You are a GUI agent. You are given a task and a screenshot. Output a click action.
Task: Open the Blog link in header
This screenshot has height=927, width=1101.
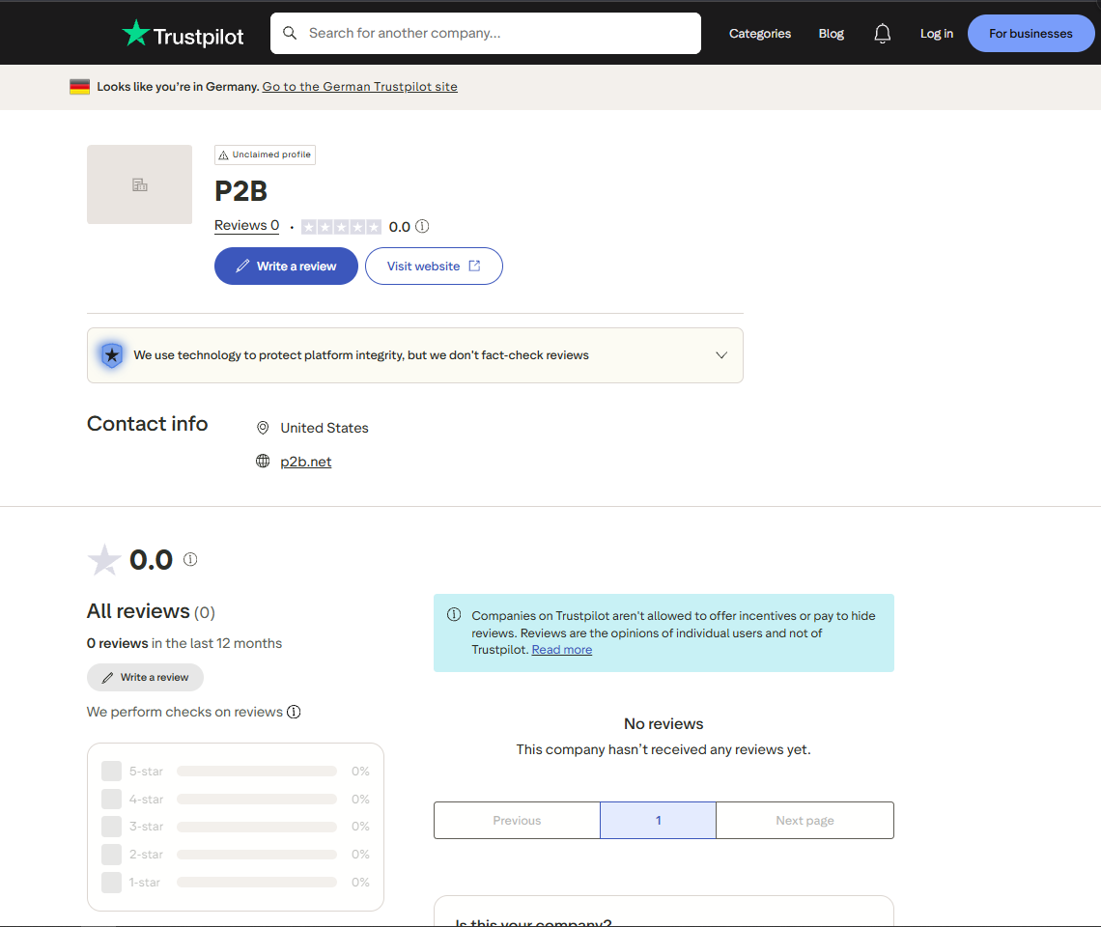pyautogui.click(x=832, y=34)
